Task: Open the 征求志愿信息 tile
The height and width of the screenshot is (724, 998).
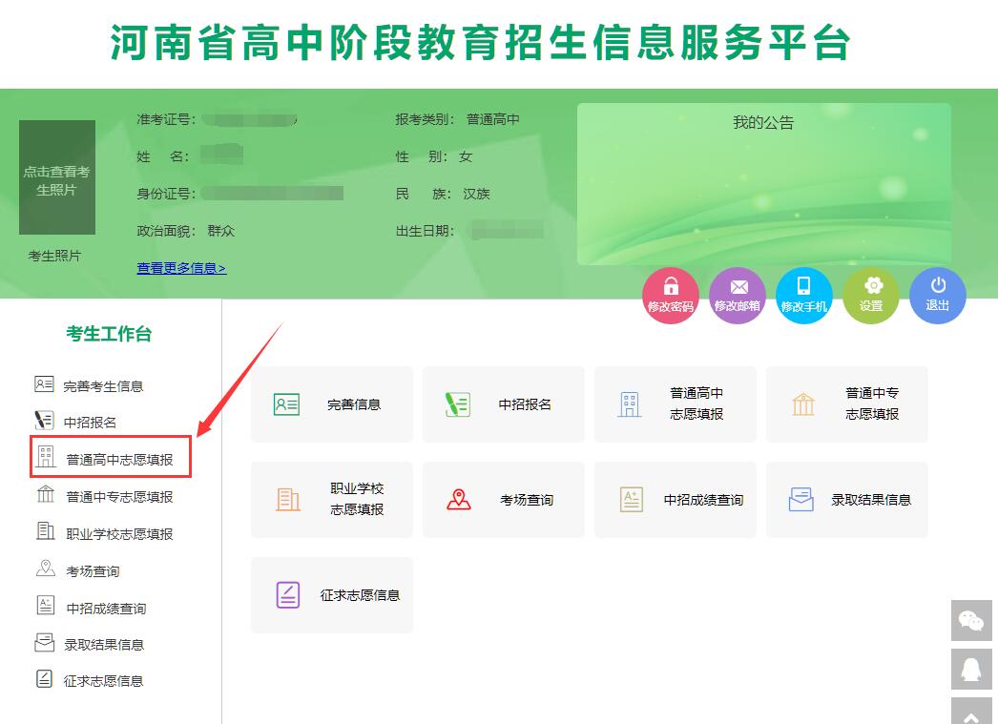Action: (x=332, y=595)
